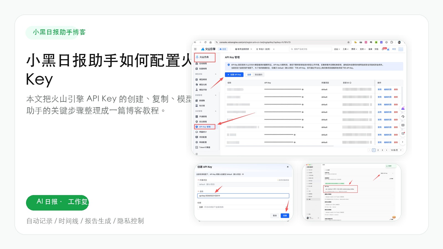Click 禁用 in the first table row
Viewport: 443px width, 249px height.
tap(380, 90)
